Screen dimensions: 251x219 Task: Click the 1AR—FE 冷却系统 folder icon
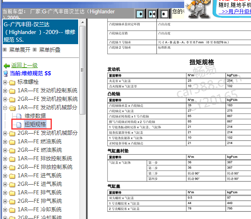12,210
